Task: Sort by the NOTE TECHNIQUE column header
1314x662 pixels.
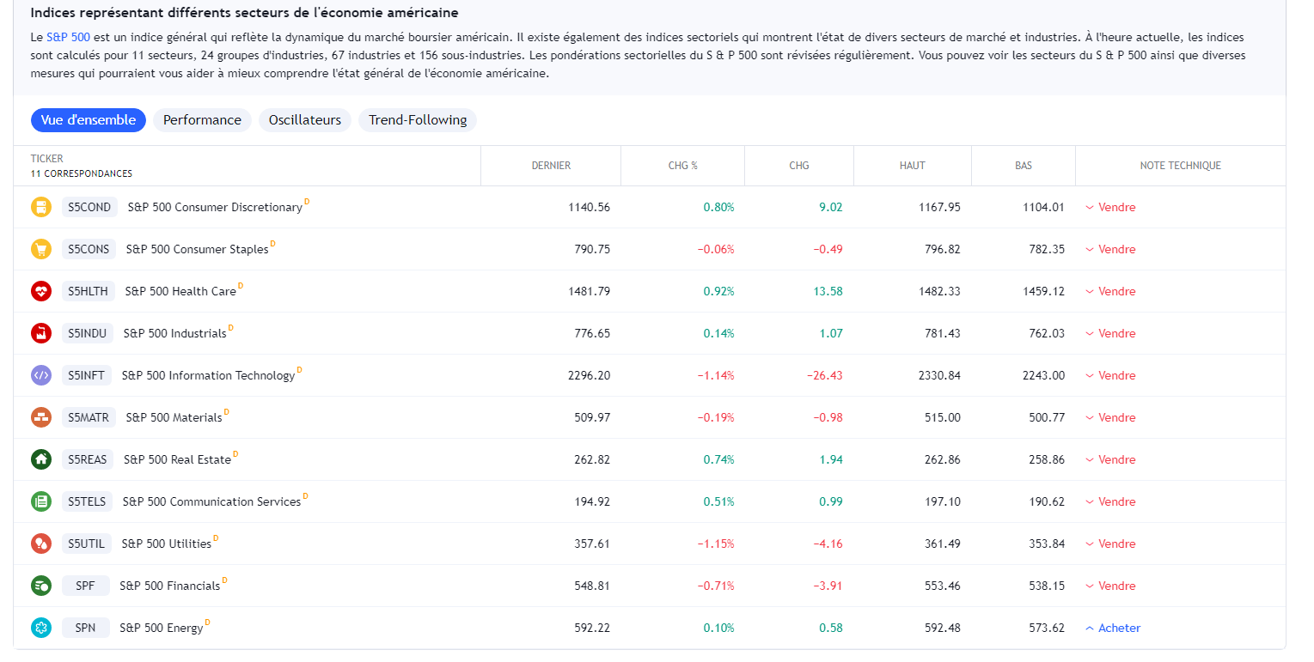Action: coord(1180,166)
